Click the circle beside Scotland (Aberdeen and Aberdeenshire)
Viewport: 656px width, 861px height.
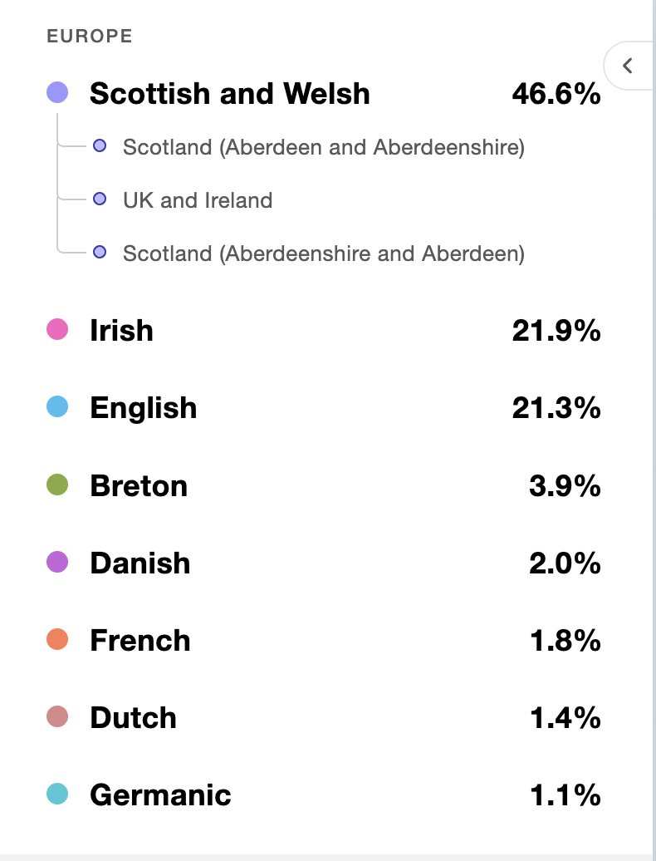(100, 145)
